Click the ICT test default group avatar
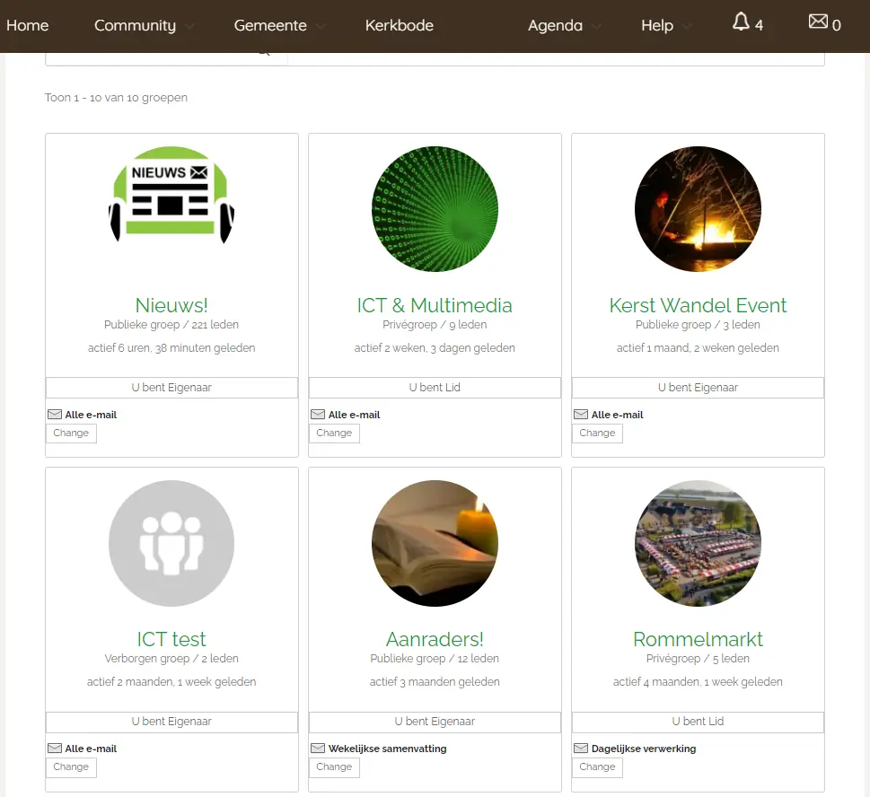The height and width of the screenshot is (797, 870). pyautogui.click(x=171, y=543)
